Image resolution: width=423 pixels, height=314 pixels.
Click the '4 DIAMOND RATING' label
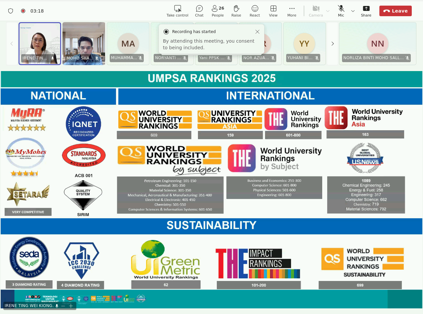[81, 285]
